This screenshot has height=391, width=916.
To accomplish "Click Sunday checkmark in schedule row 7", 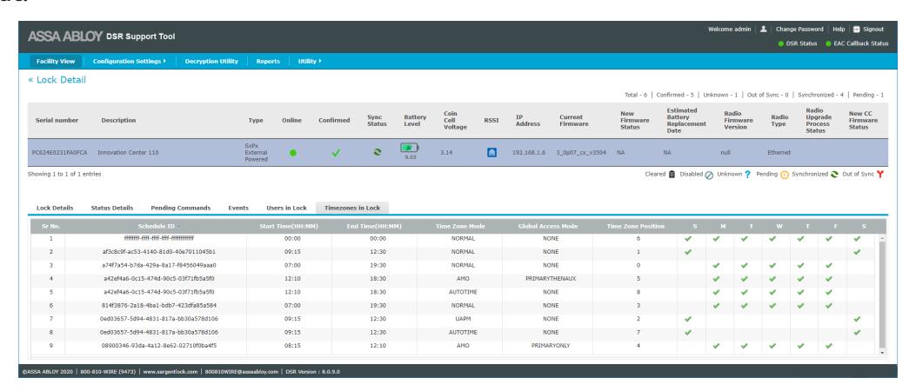I will click(x=687, y=319).
